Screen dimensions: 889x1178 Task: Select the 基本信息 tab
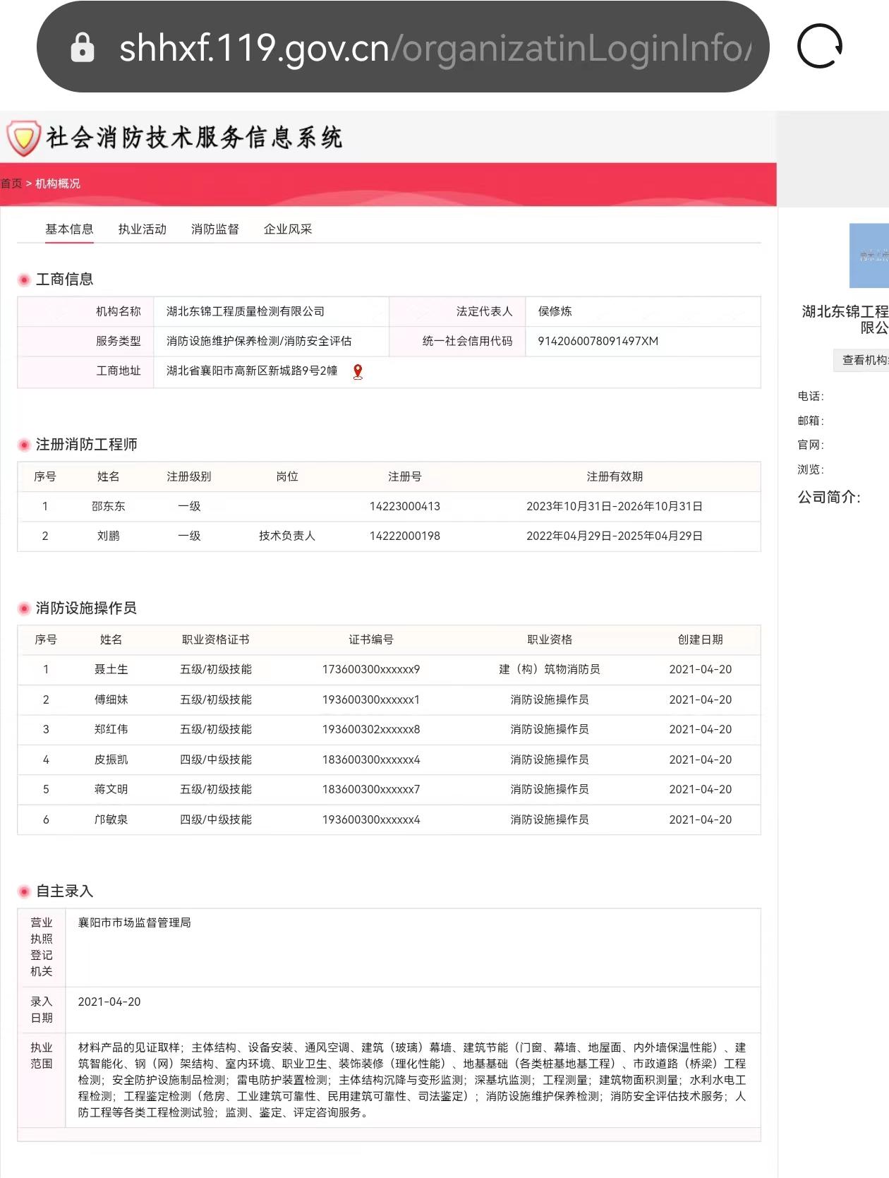click(69, 229)
